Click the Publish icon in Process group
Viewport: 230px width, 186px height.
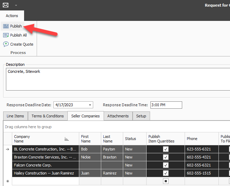[6, 26]
